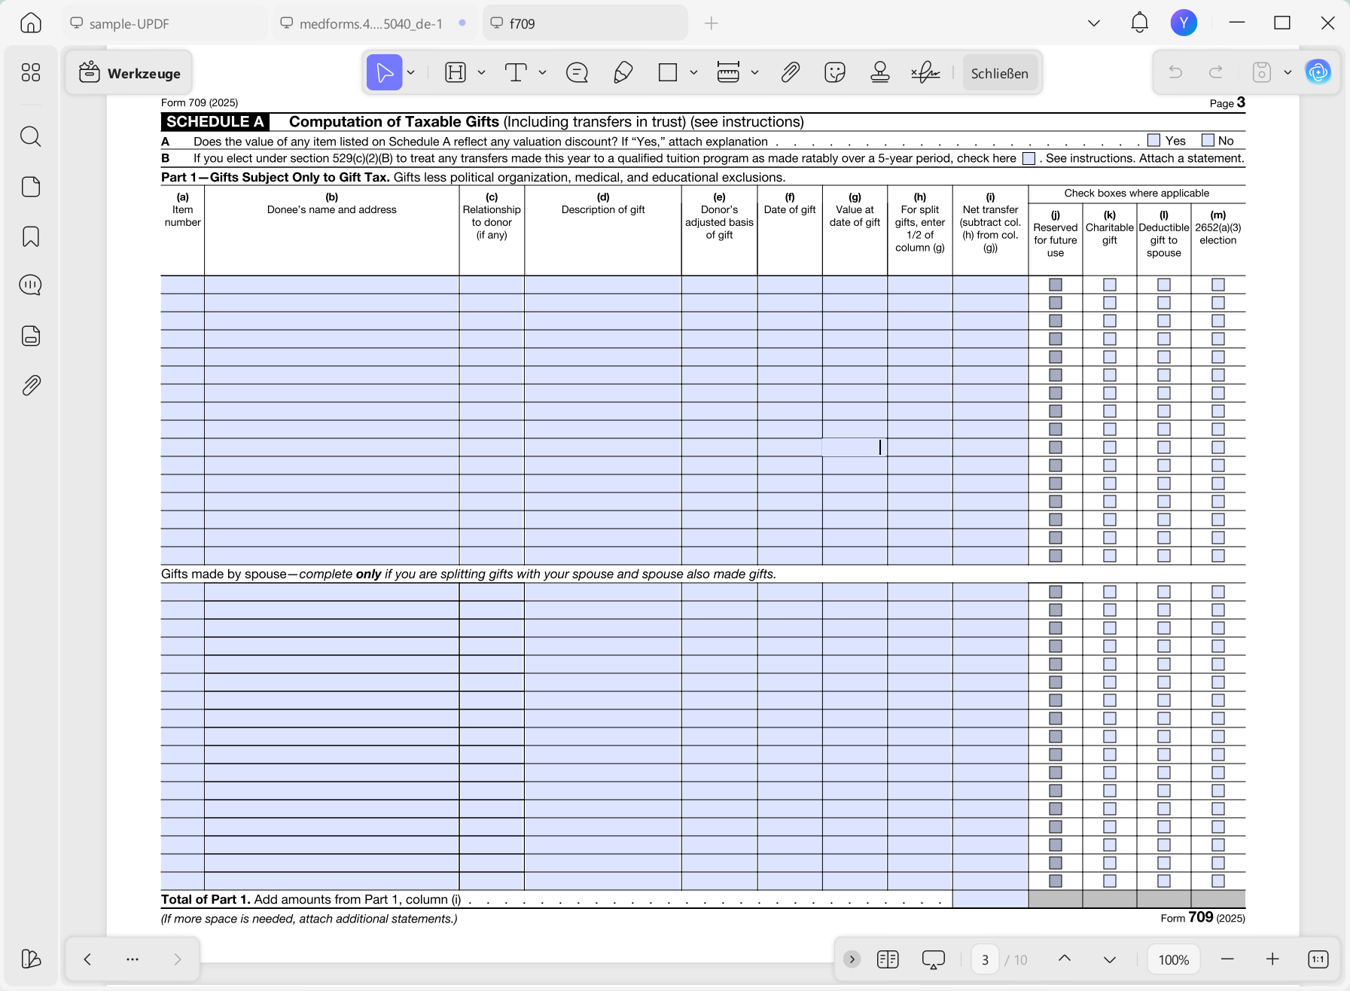Check the section 529(c)(2)(B) election box

click(1028, 158)
